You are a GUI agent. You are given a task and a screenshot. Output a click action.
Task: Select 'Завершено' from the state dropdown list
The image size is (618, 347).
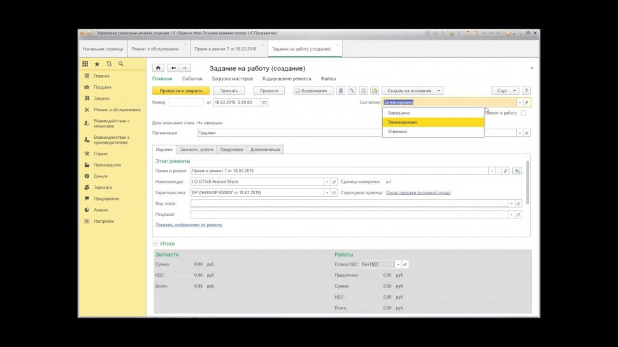point(398,113)
